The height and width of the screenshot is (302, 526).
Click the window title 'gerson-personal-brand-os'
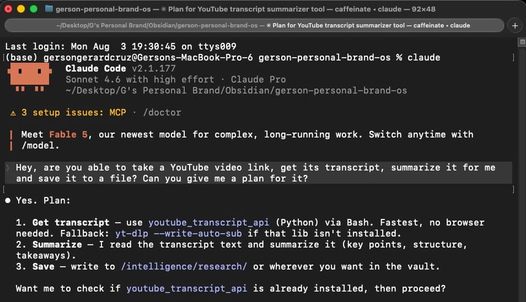coord(103,9)
